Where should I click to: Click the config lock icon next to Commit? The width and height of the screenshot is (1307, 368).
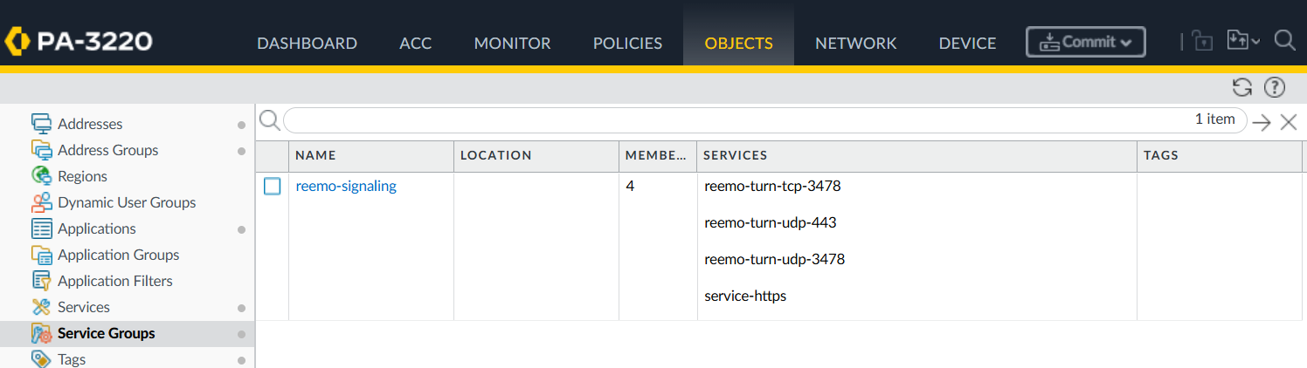(x=1203, y=41)
